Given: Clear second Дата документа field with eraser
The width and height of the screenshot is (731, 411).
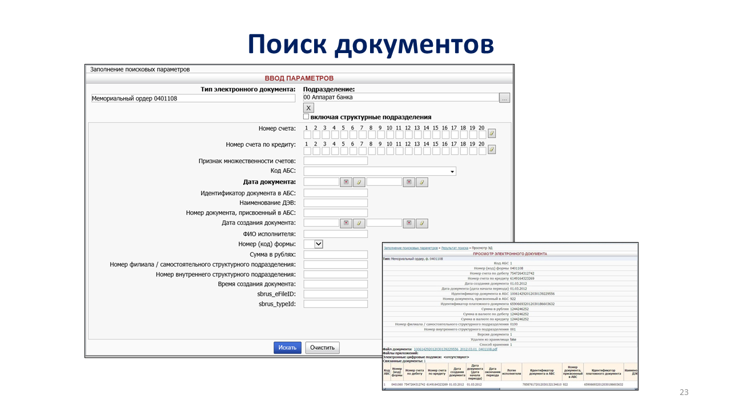Looking at the screenshot, I should tap(421, 182).
